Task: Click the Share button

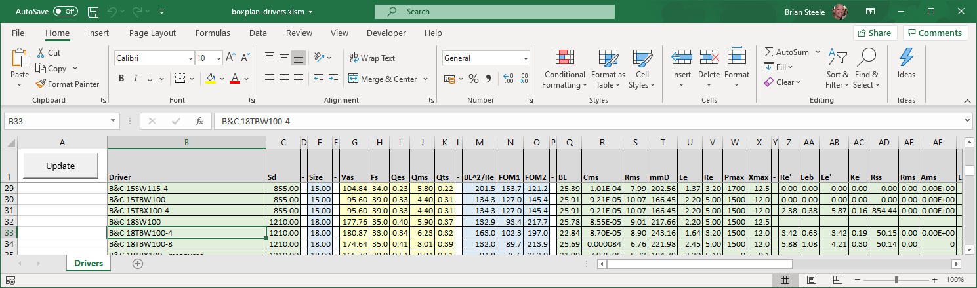Action: 875,33
